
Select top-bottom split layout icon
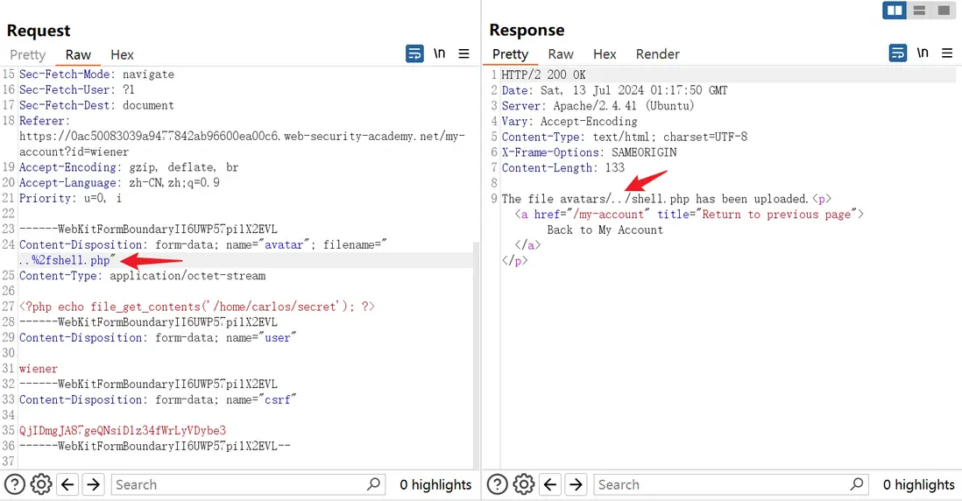tap(919, 11)
